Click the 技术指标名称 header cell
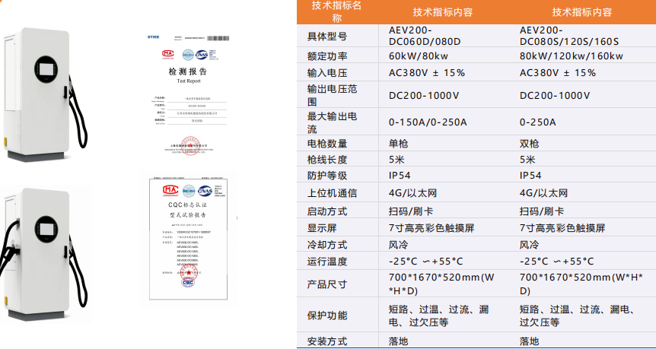 pos(336,12)
